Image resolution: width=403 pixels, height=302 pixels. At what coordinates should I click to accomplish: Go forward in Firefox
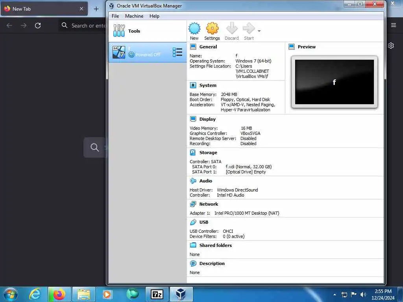click(24, 26)
